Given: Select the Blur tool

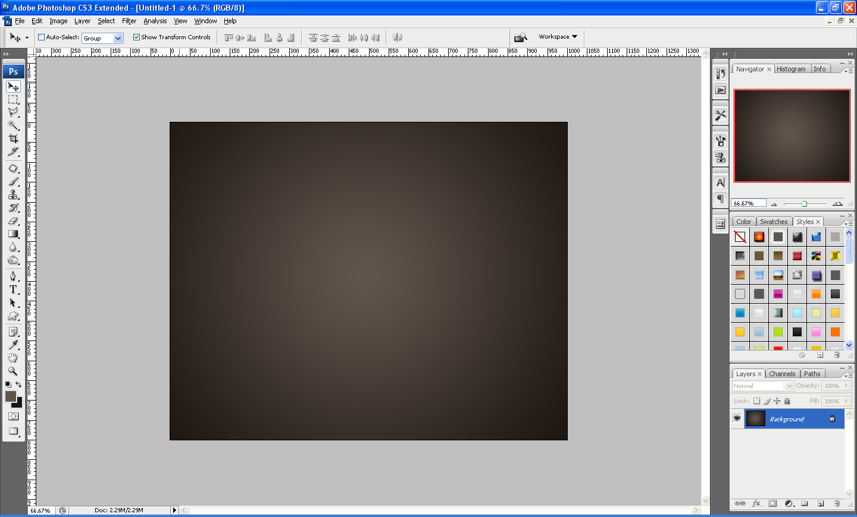Looking at the screenshot, I should [13, 247].
